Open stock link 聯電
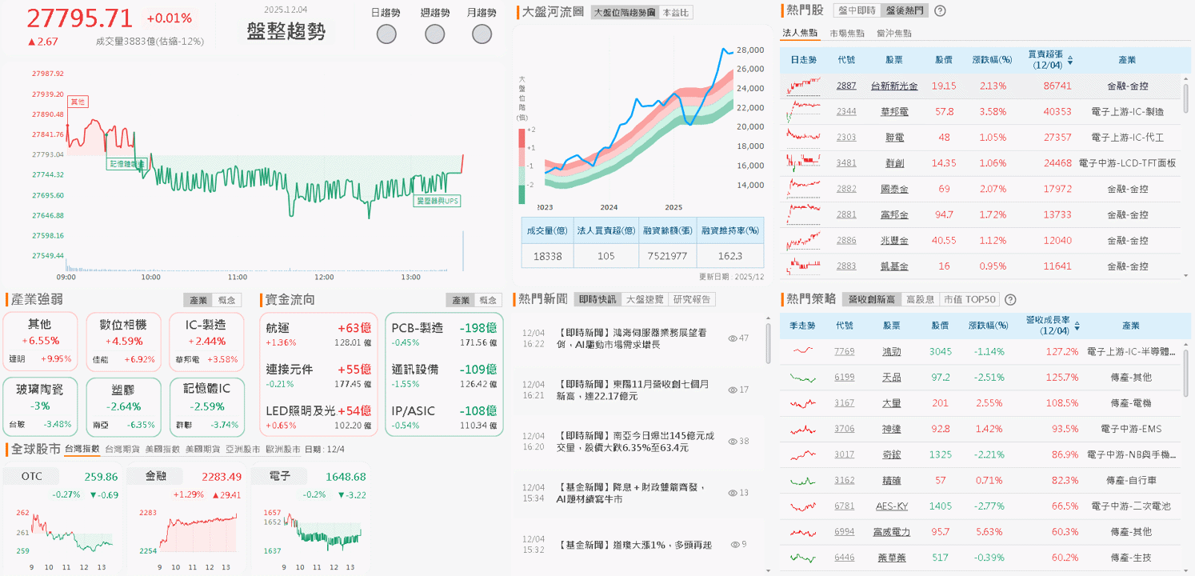The image size is (1195, 576). (894, 138)
